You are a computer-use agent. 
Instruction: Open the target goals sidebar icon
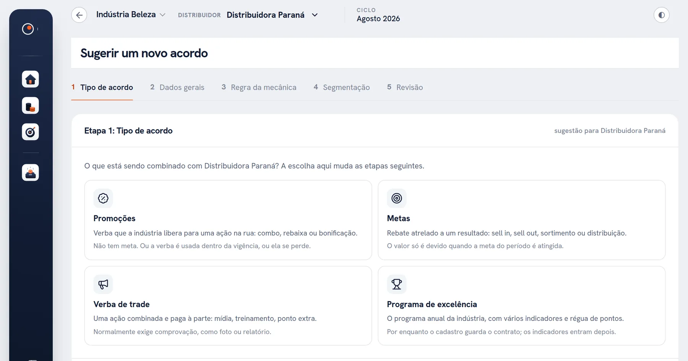[x=30, y=132]
